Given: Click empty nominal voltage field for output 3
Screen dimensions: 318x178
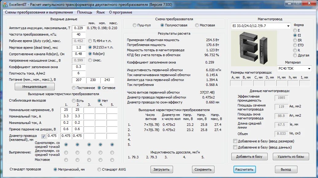Looking at the screenshot, I should pos(89,110).
